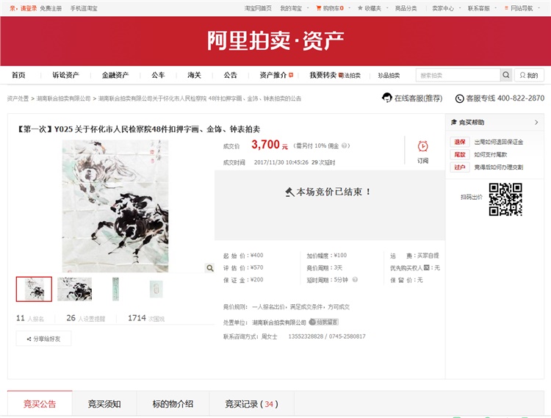This screenshot has height=418, width=551.
Task: Click the 资产处置 breadcrumb link
Action: pyautogui.click(x=18, y=98)
